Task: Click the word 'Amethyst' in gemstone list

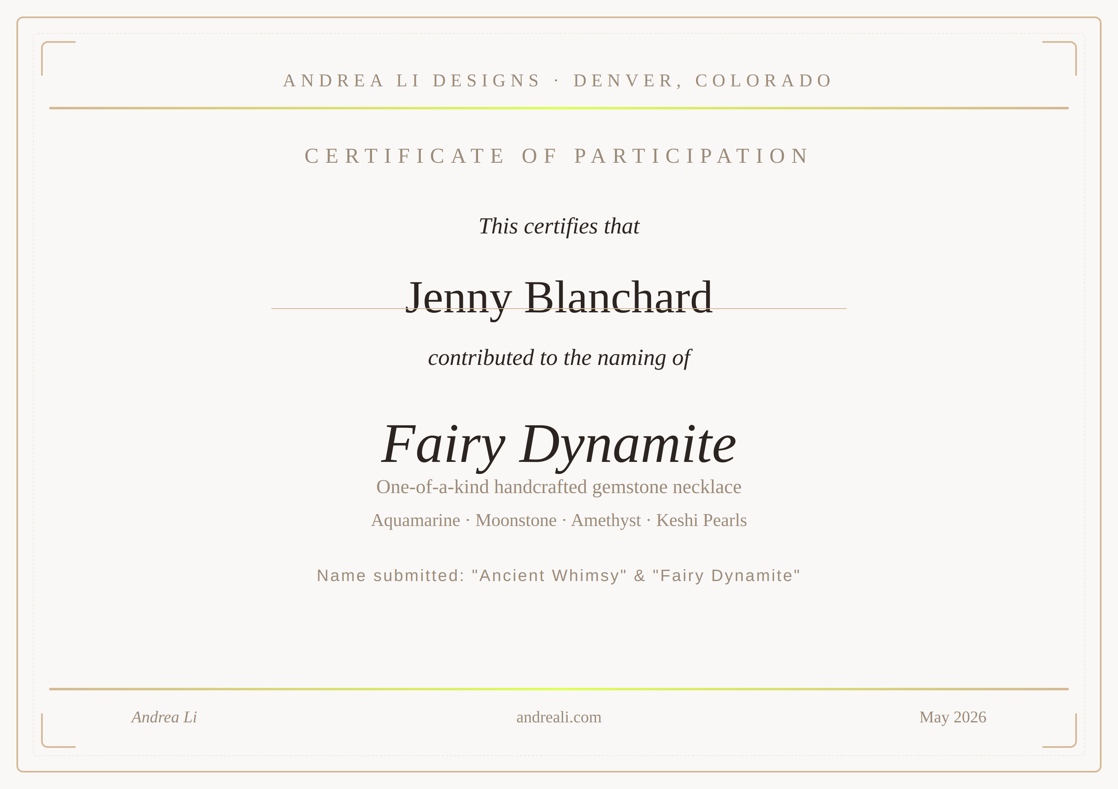Action: (606, 520)
